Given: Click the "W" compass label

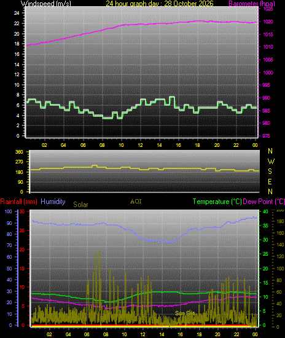Looking at the screenshot, I should (x=271, y=162).
